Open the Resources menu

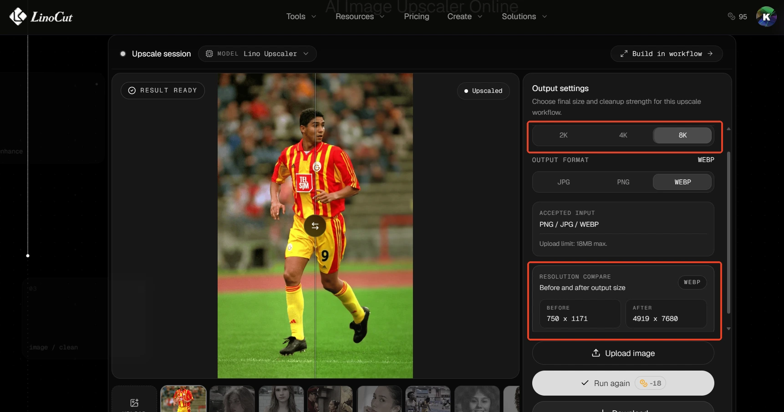[x=360, y=16]
